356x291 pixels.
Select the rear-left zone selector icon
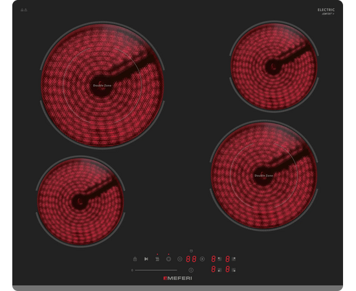pos(219,259)
